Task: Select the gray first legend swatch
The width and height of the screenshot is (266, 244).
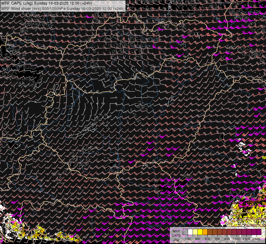Action: point(185,232)
